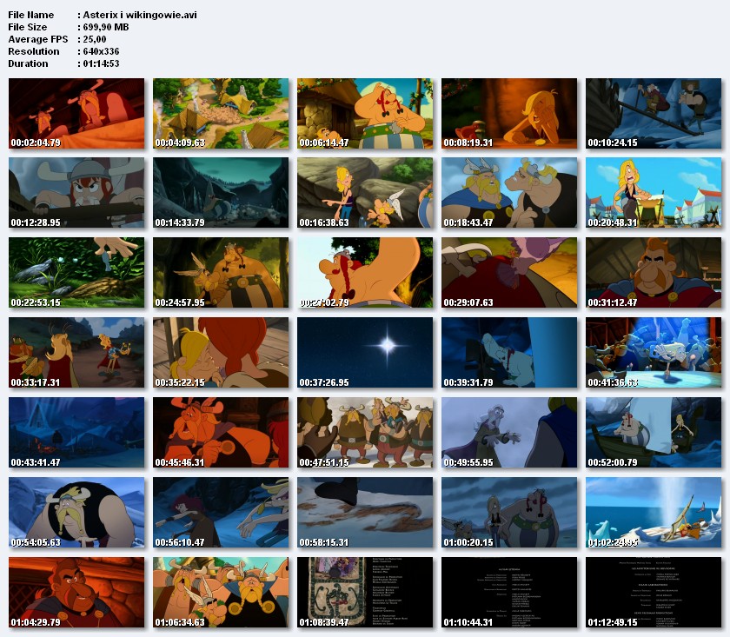The width and height of the screenshot is (730, 637).
Task: Click the 'File Name' label
Action: coord(30,15)
